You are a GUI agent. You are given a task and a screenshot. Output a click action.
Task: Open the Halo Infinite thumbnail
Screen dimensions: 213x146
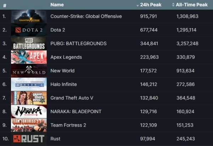29,84
